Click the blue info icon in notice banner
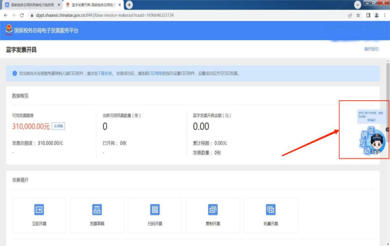Image resolution: width=390 pixels, height=246 pixels. pyautogui.click(x=15, y=73)
